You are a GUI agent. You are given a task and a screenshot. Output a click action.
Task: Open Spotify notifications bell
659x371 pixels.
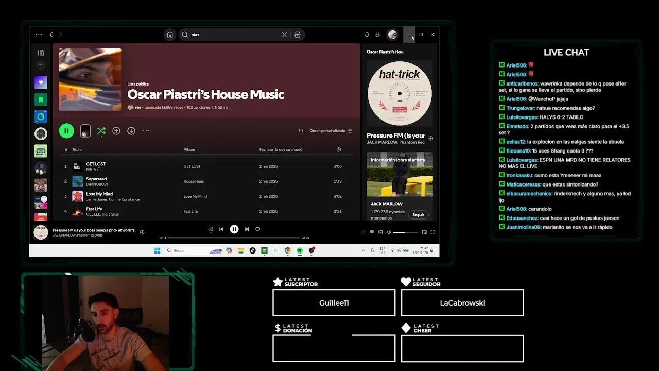point(367,35)
